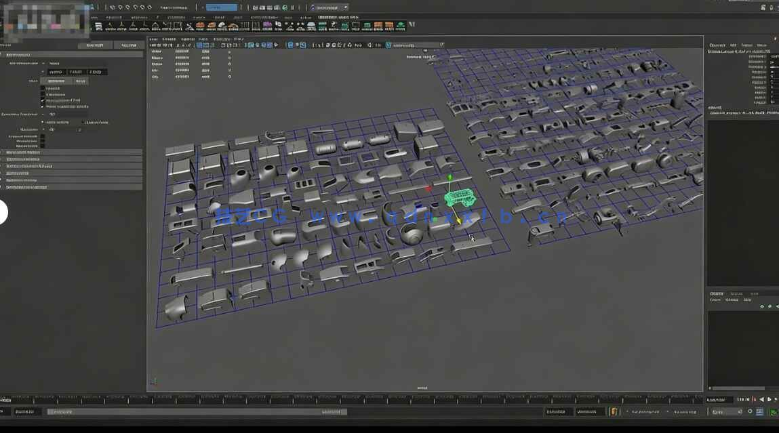The image size is (779, 433).
Task: Click on the timeline frame ruler
Action: [339, 400]
